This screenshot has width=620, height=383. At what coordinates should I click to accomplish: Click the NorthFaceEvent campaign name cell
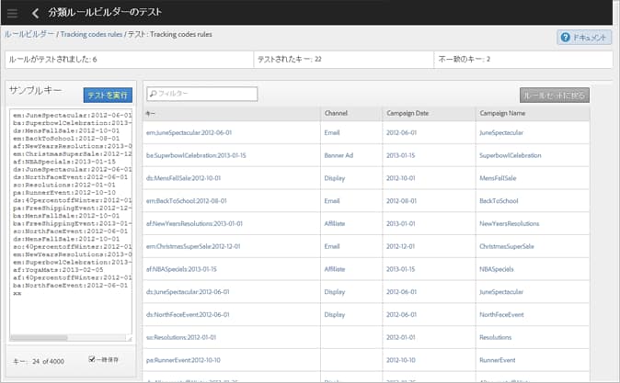point(501,315)
